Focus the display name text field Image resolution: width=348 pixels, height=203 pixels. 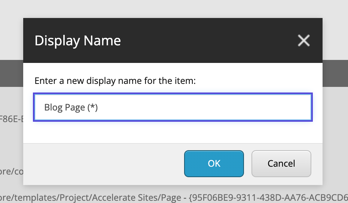[173, 107]
